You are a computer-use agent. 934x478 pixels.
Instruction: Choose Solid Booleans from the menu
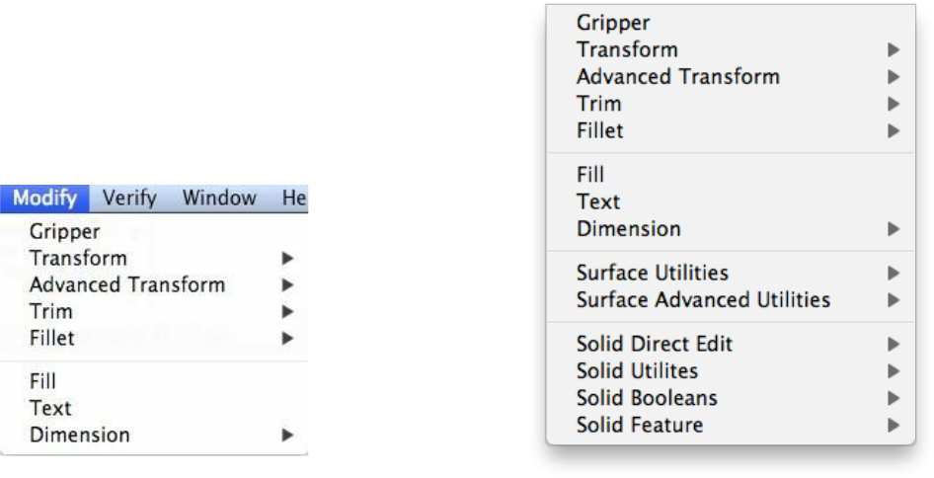tap(647, 398)
